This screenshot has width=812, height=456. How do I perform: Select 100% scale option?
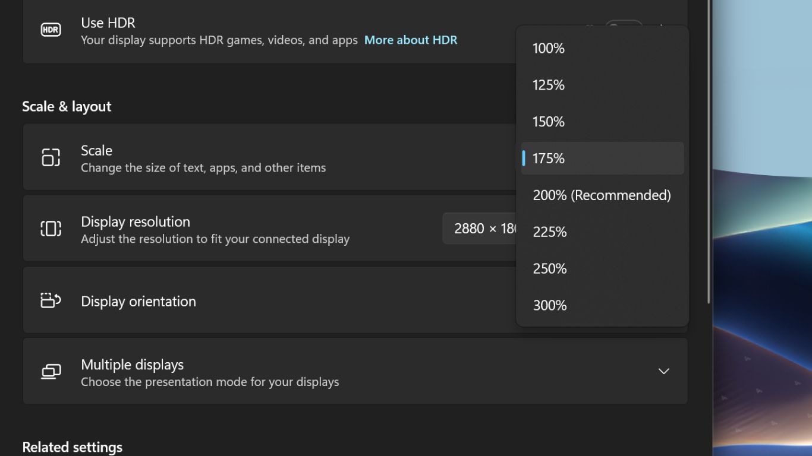coord(548,49)
